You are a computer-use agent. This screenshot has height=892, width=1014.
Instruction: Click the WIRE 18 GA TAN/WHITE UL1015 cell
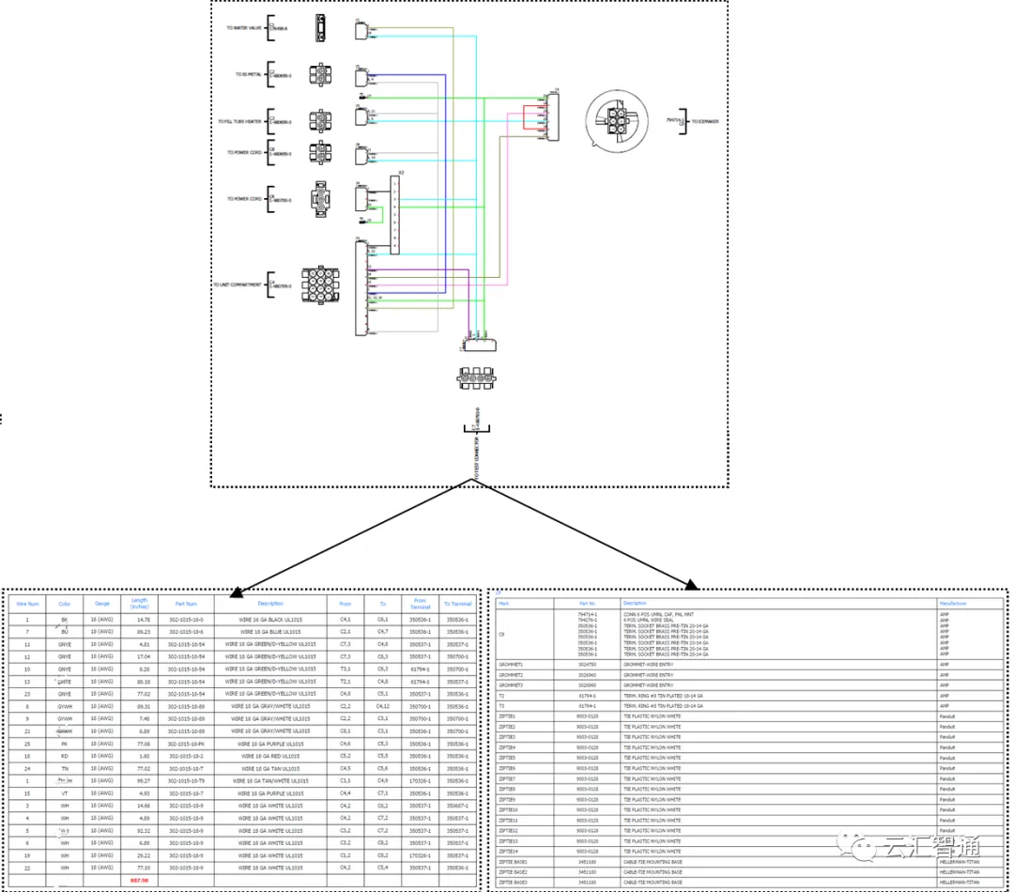(270, 781)
